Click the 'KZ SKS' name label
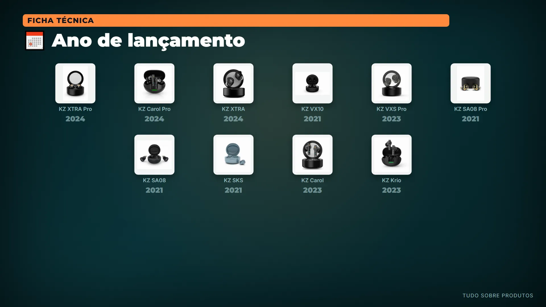 coord(233,180)
